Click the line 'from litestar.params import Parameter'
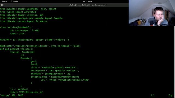 click(24, 21)
